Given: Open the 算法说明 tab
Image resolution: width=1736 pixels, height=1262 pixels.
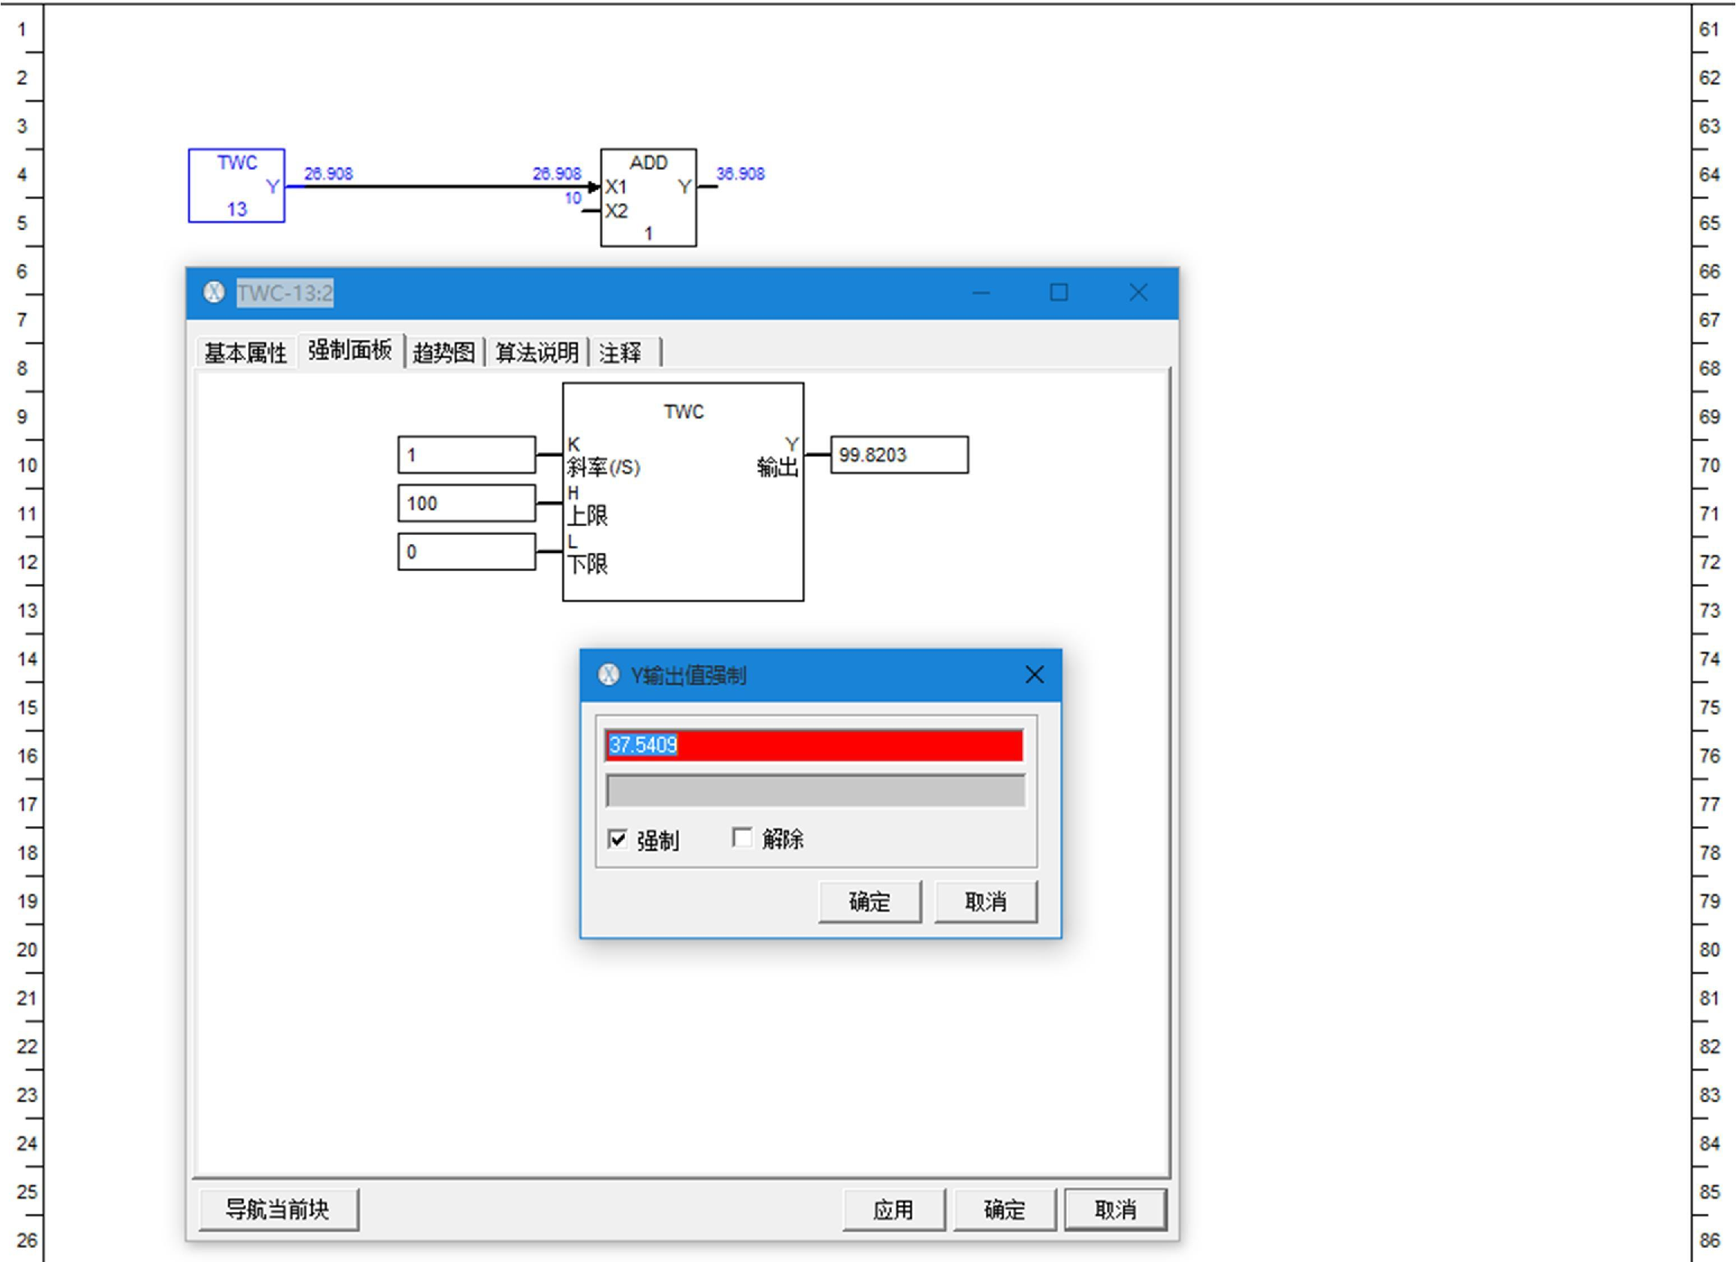Looking at the screenshot, I should (537, 353).
